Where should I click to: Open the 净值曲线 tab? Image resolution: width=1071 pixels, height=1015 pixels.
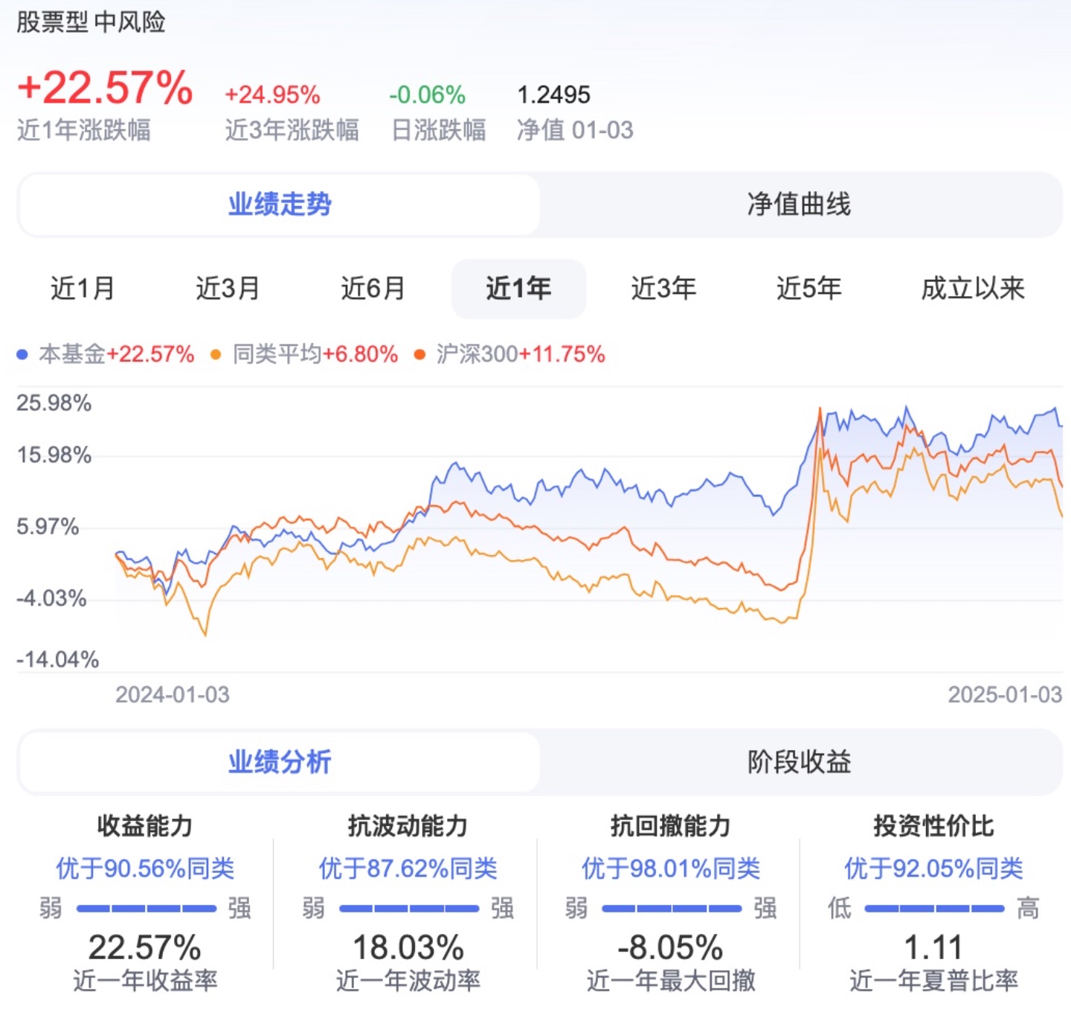(x=799, y=205)
